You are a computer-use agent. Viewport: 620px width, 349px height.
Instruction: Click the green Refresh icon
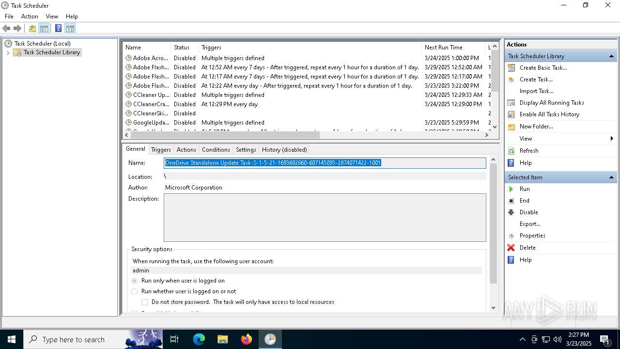pyautogui.click(x=511, y=151)
